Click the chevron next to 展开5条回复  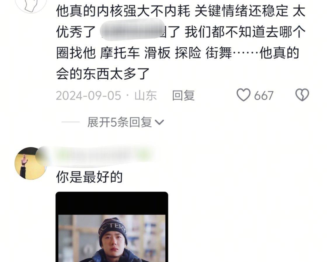pyautogui.click(x=159, y=122)
